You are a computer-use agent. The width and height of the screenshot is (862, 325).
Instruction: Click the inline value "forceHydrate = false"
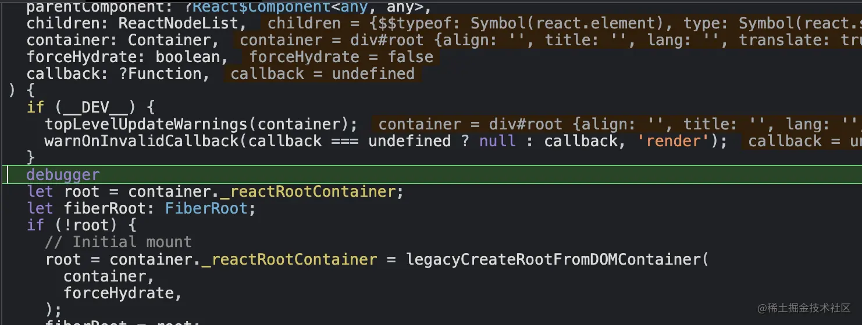(341, 57)
